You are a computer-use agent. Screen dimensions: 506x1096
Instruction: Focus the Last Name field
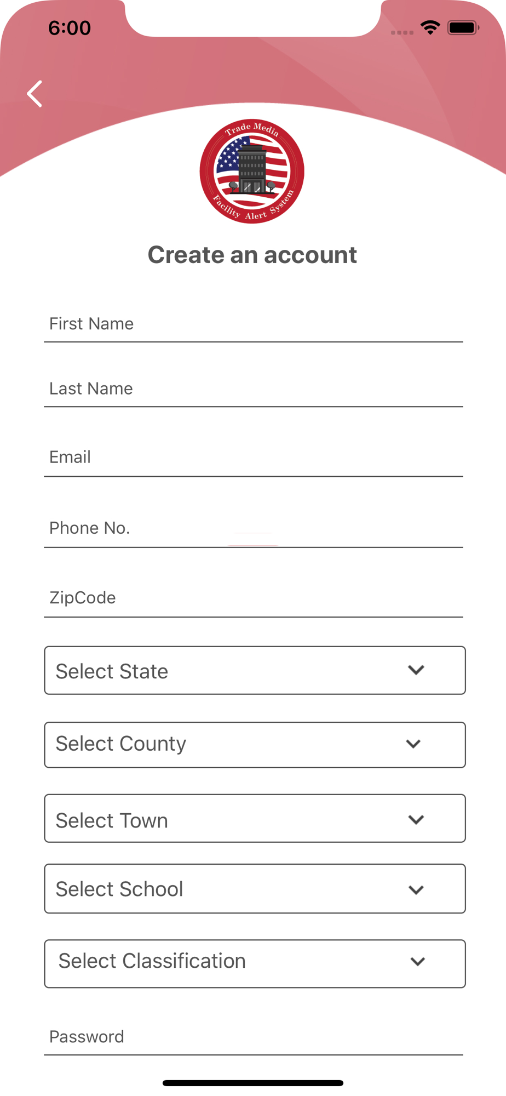click(254, 389)
